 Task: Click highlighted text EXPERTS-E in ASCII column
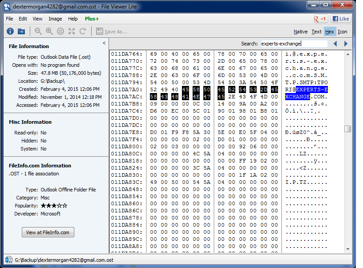tap(312, 89)
